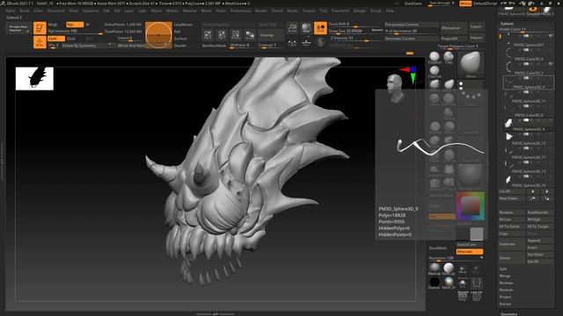Toggle Zadd sculpt mode
This screenshot has width=563, height=316.
(56, 39)
